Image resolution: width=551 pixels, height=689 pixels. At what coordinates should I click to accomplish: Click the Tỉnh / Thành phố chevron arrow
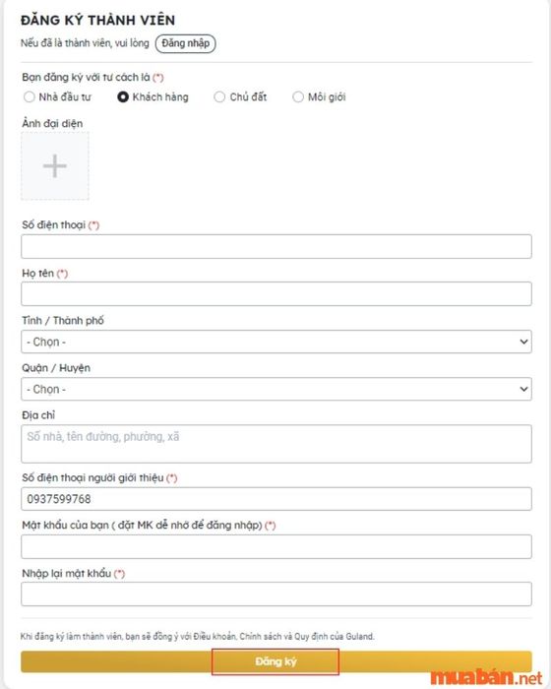(x=523, y=342)
